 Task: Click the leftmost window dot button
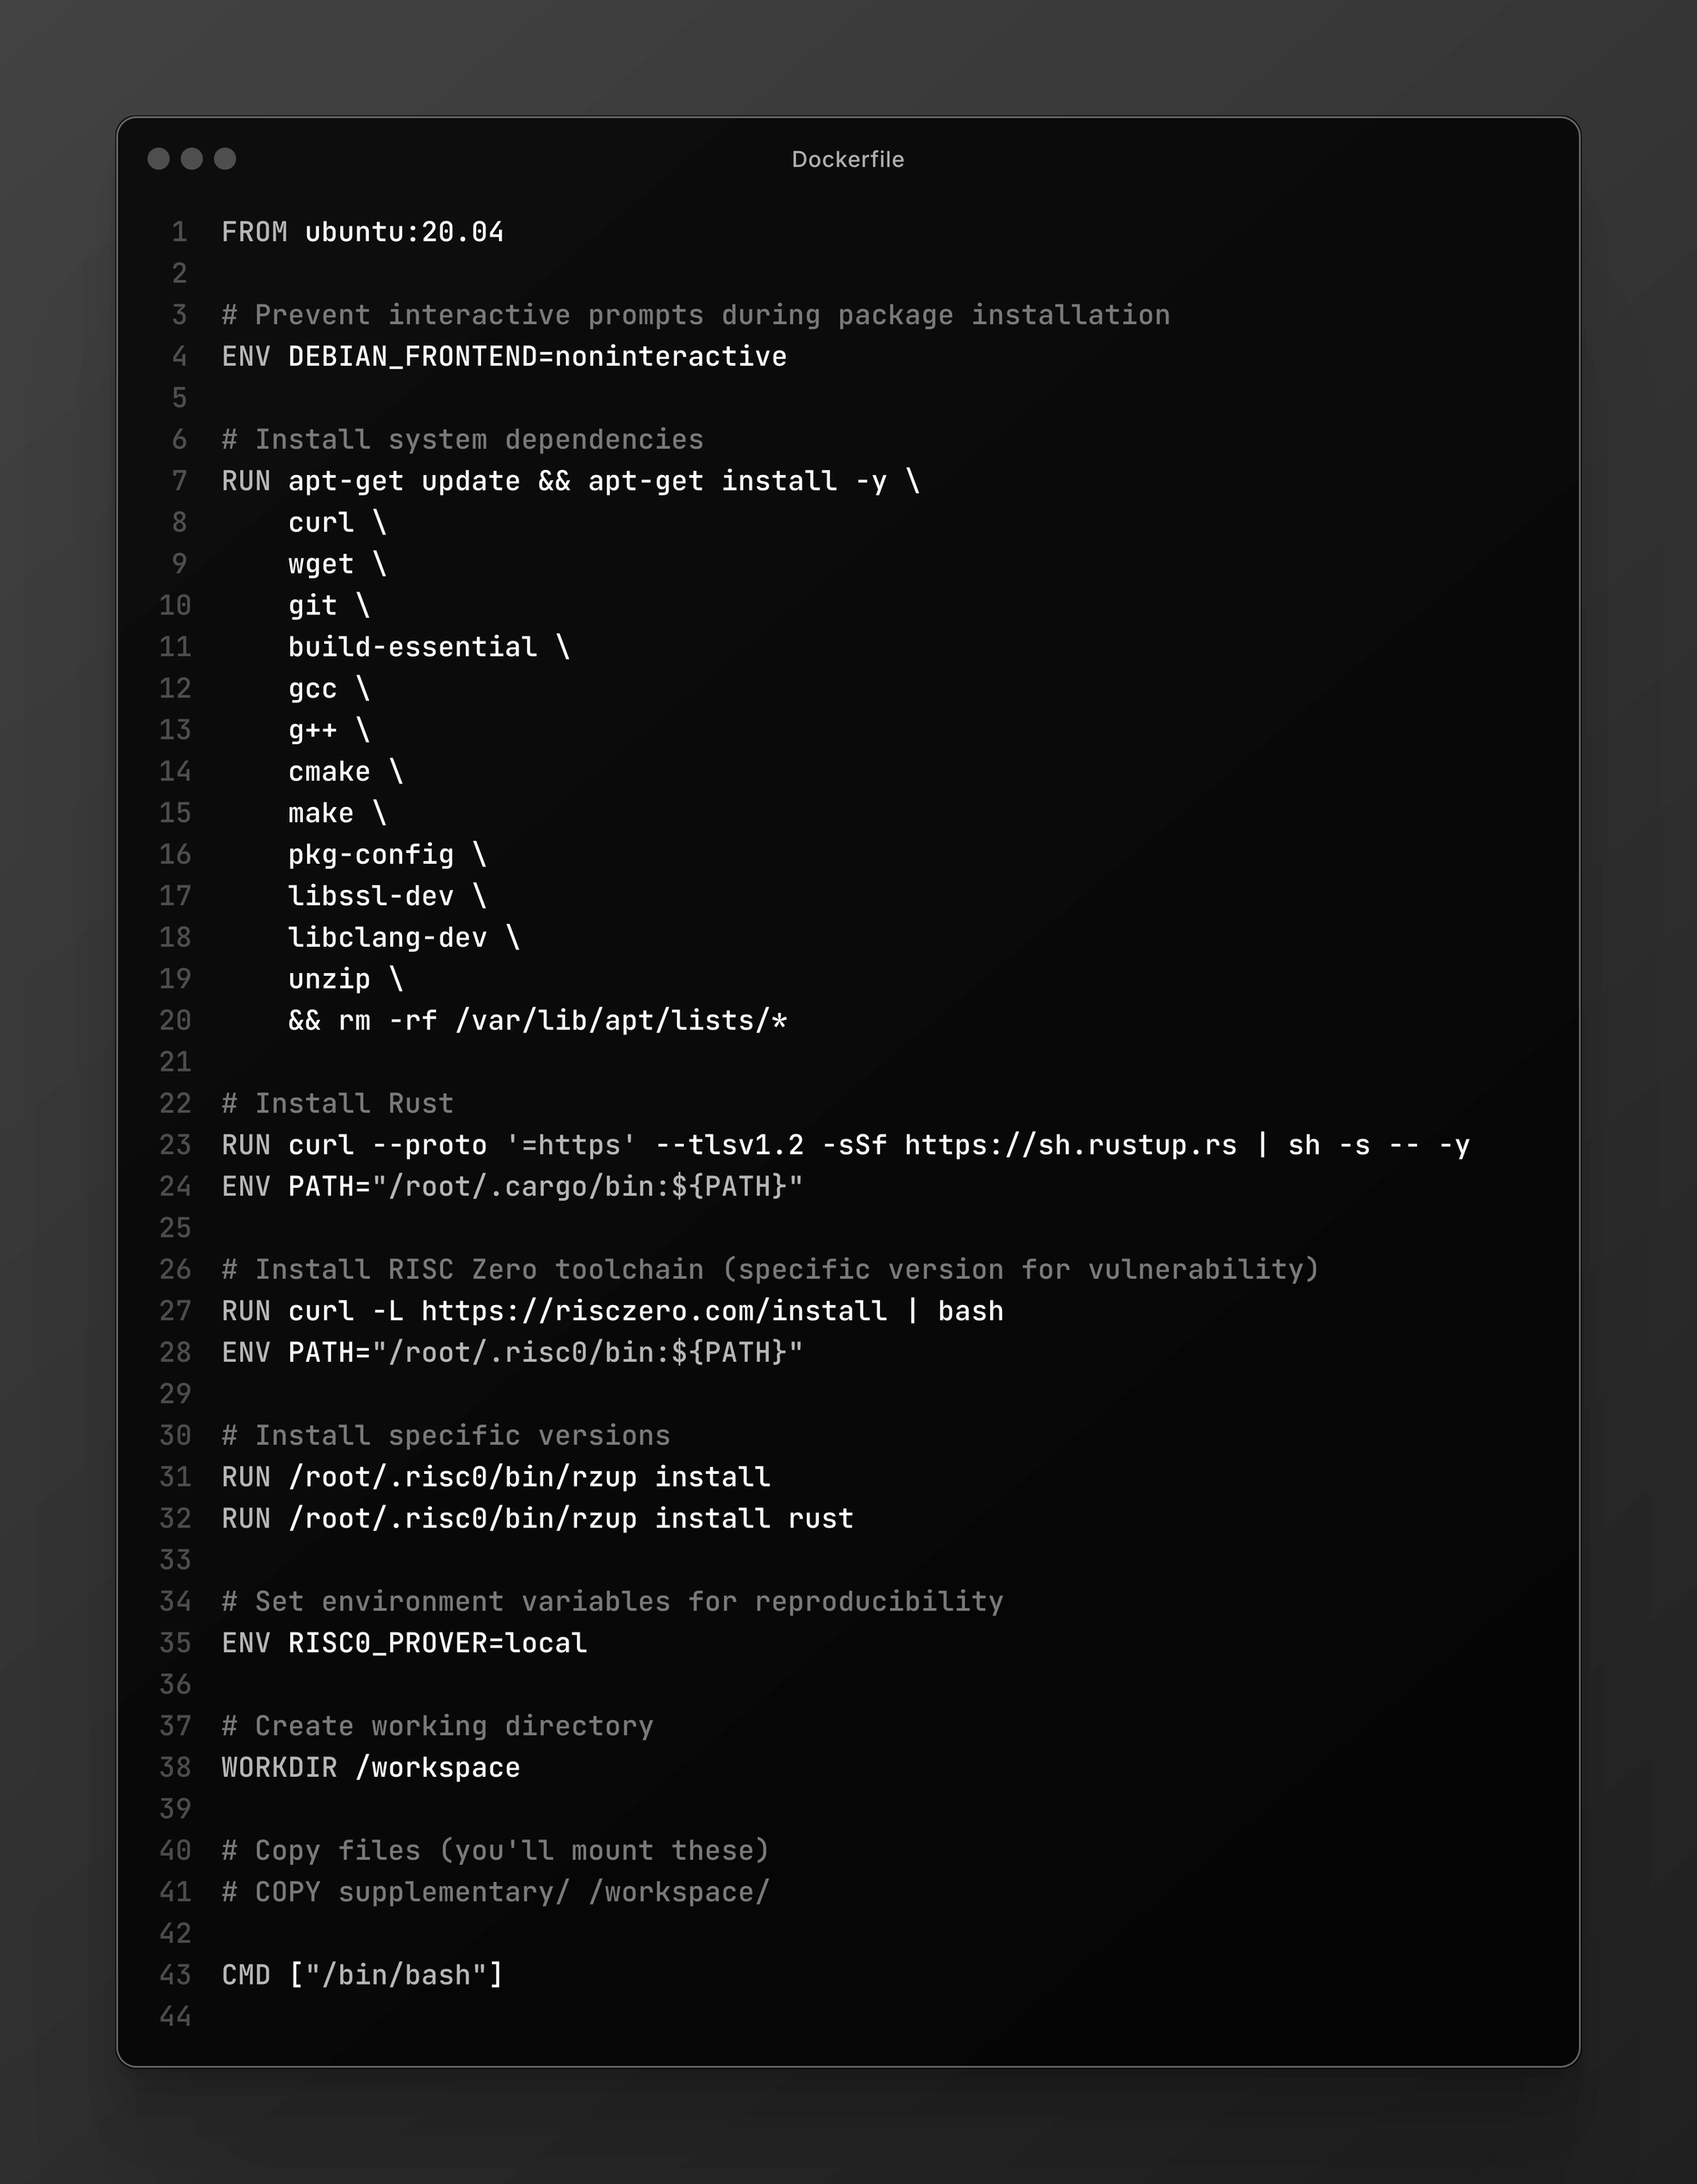tap(158, 159)
